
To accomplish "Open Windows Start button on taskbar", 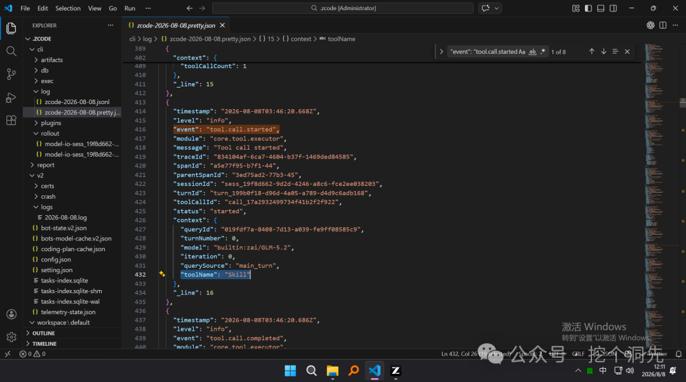I will point(290,371).
